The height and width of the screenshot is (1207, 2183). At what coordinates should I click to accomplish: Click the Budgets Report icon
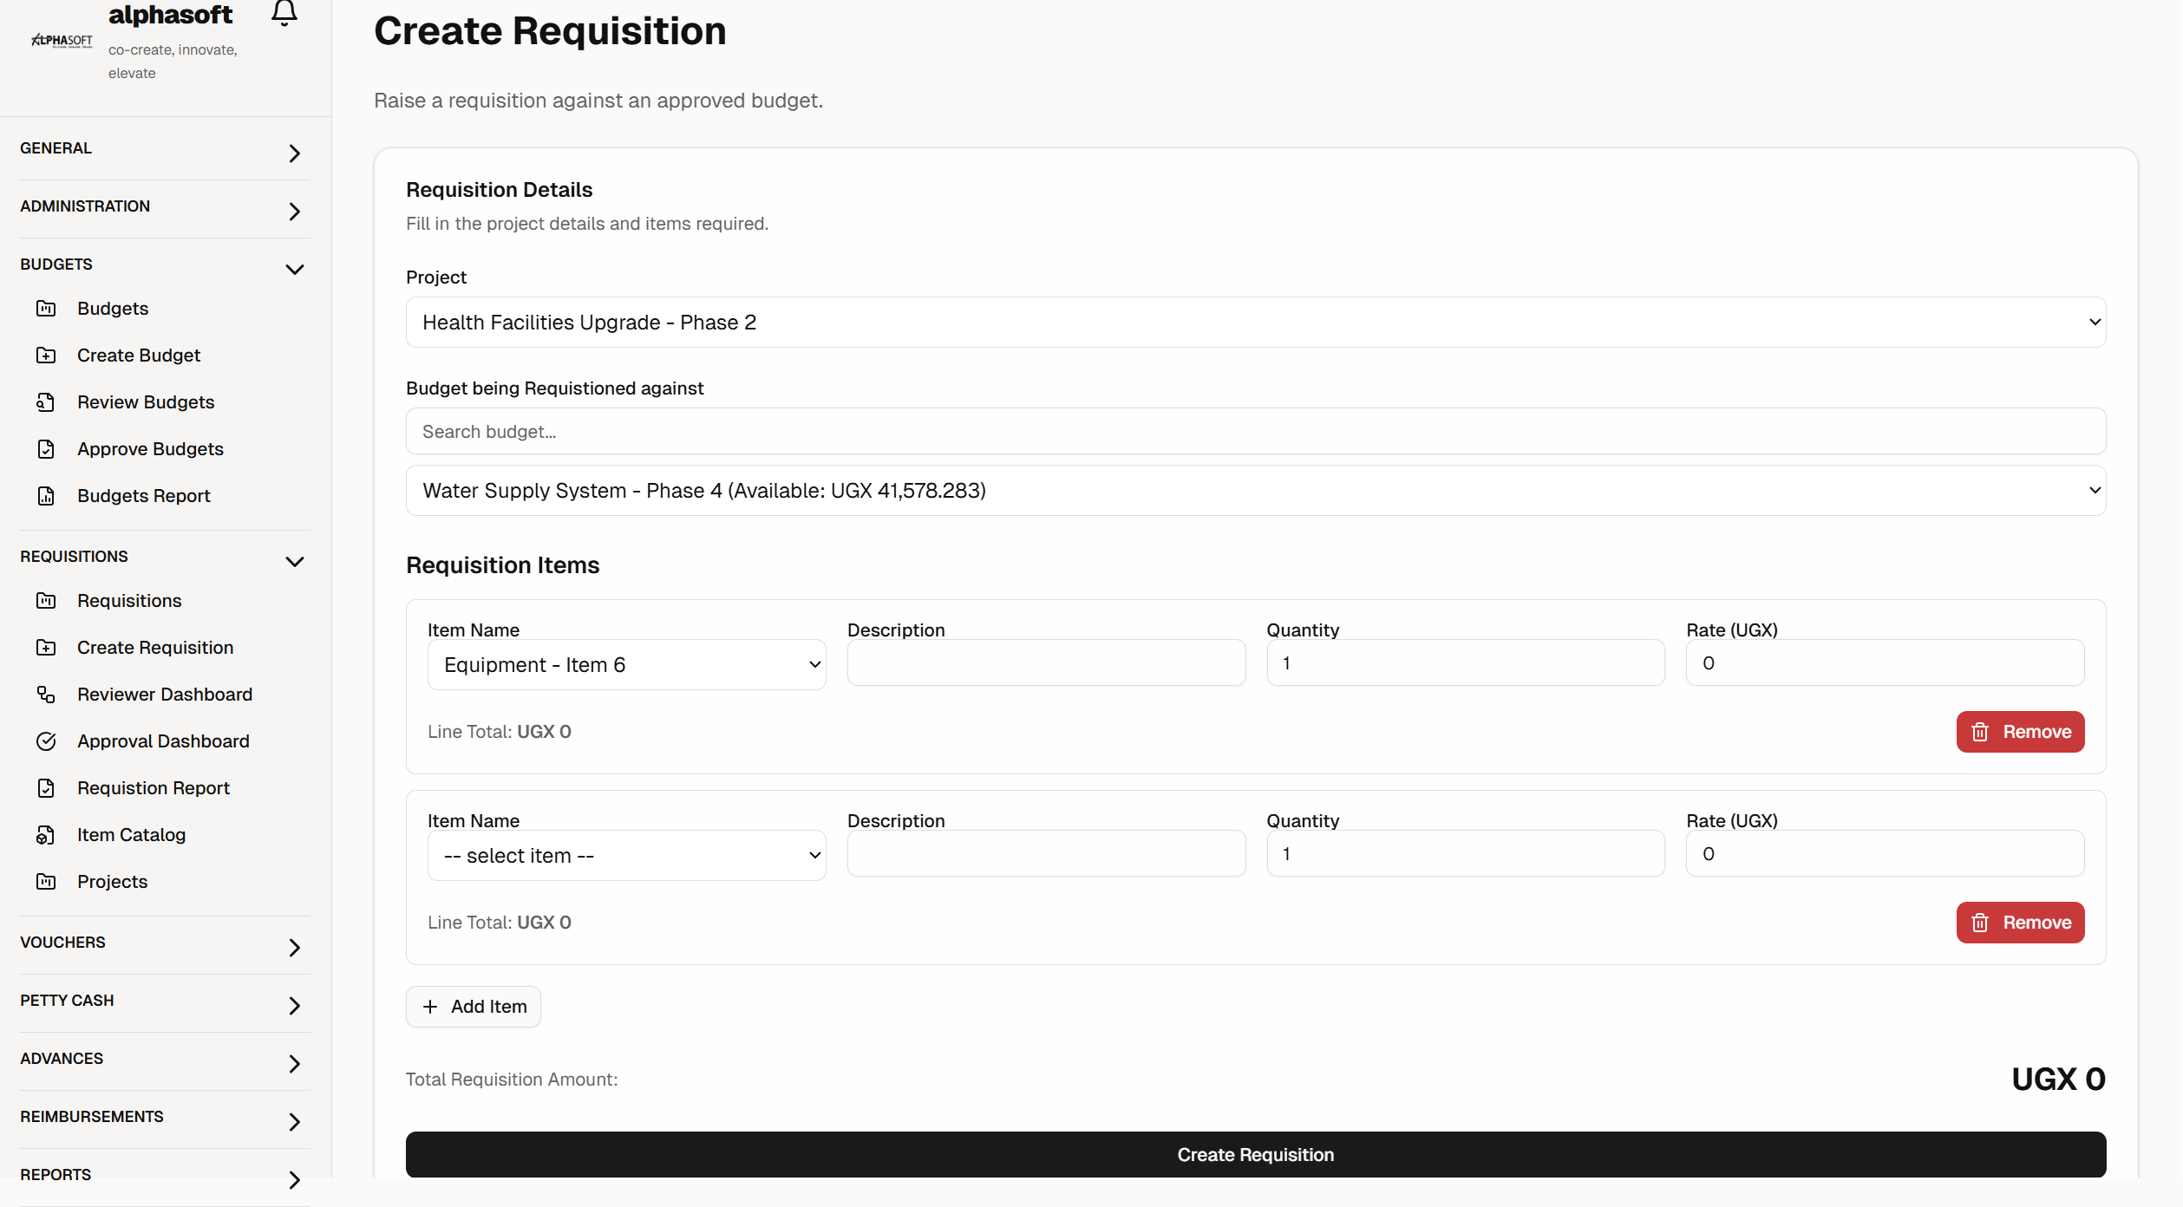[x=46, y=496]
